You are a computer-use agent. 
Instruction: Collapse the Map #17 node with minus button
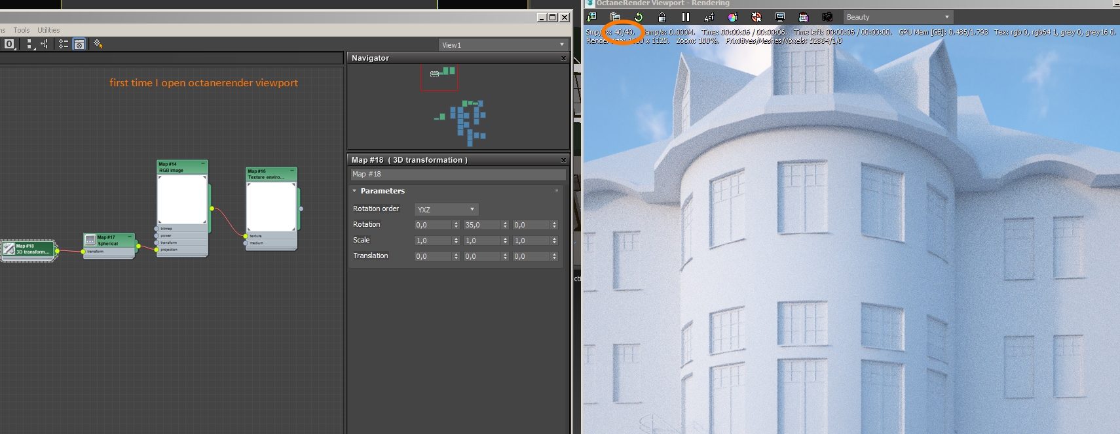[130, 237]
